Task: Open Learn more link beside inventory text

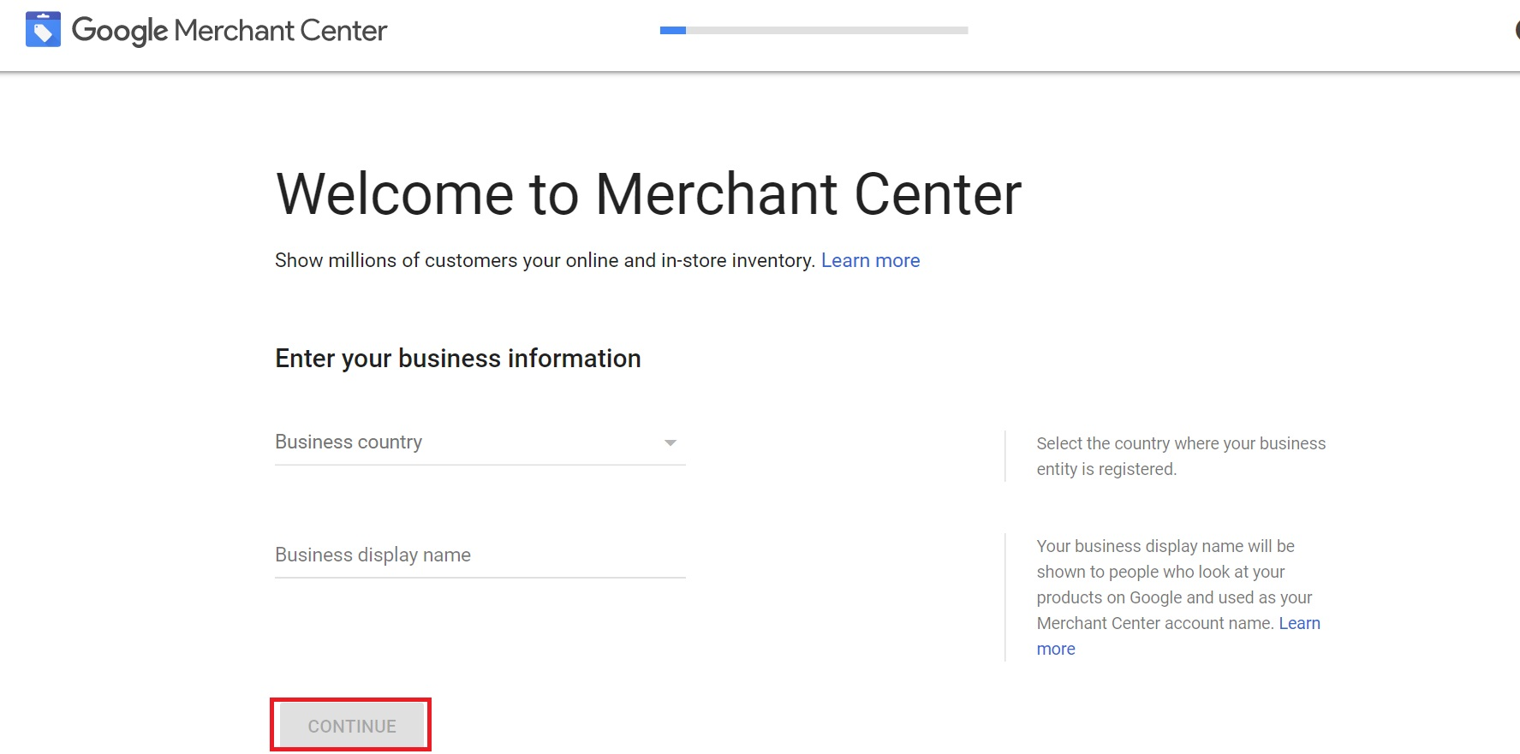Action: pyautogui.click(x=870, y=260)
